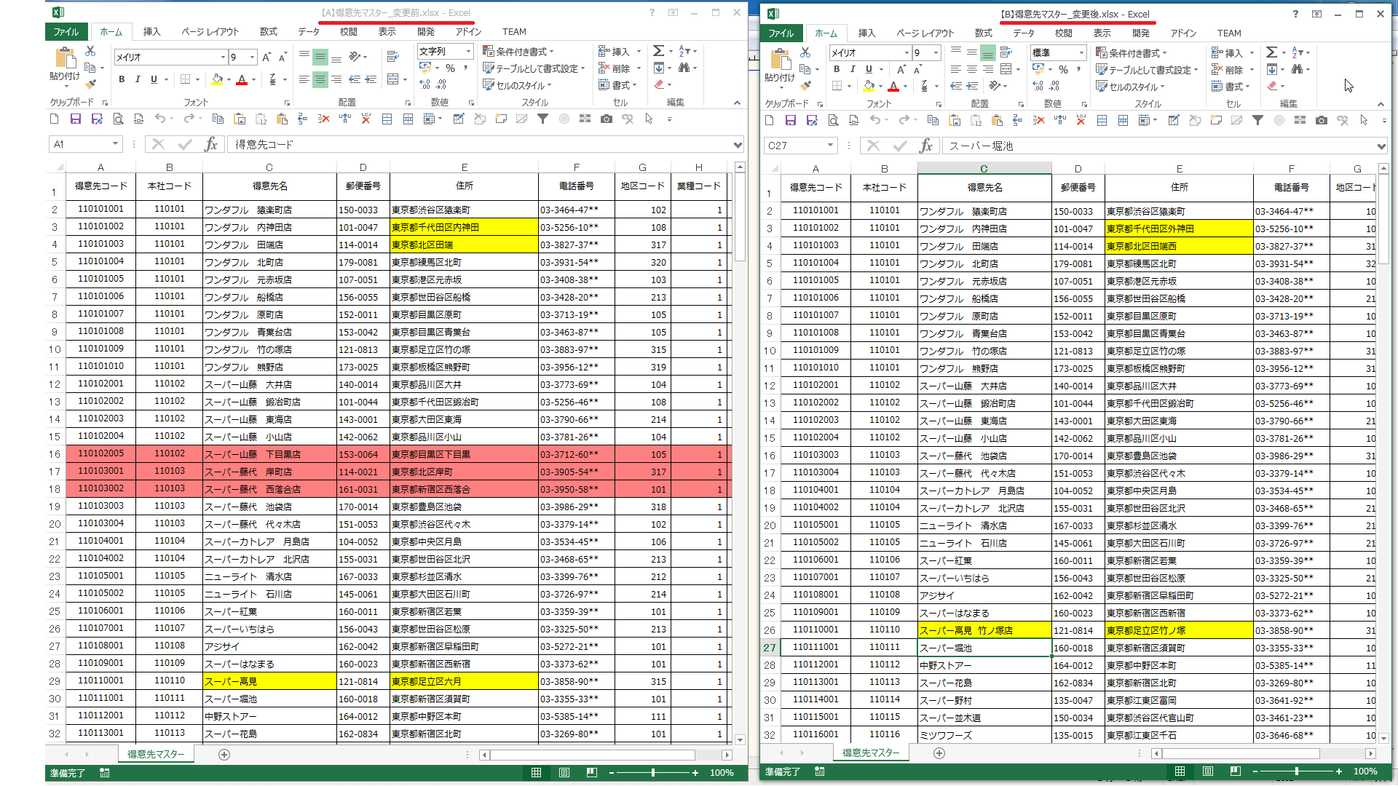The height and width of the screenshot is (786, 1398).
Task: Open the font name dropdown showing メイリオ in left window
Action: (223, 57)
